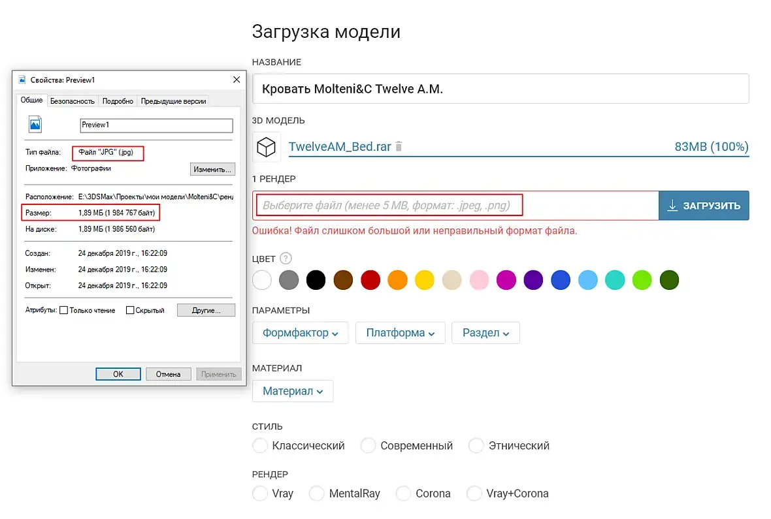Pick the red color swatch
The image size is (771, 519).
pyautogui.click(x=370, y=280)
